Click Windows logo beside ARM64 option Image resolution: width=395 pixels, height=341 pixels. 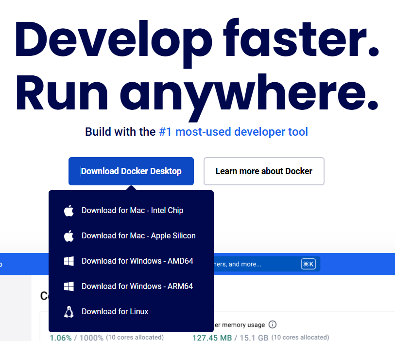tap(69, 286)
